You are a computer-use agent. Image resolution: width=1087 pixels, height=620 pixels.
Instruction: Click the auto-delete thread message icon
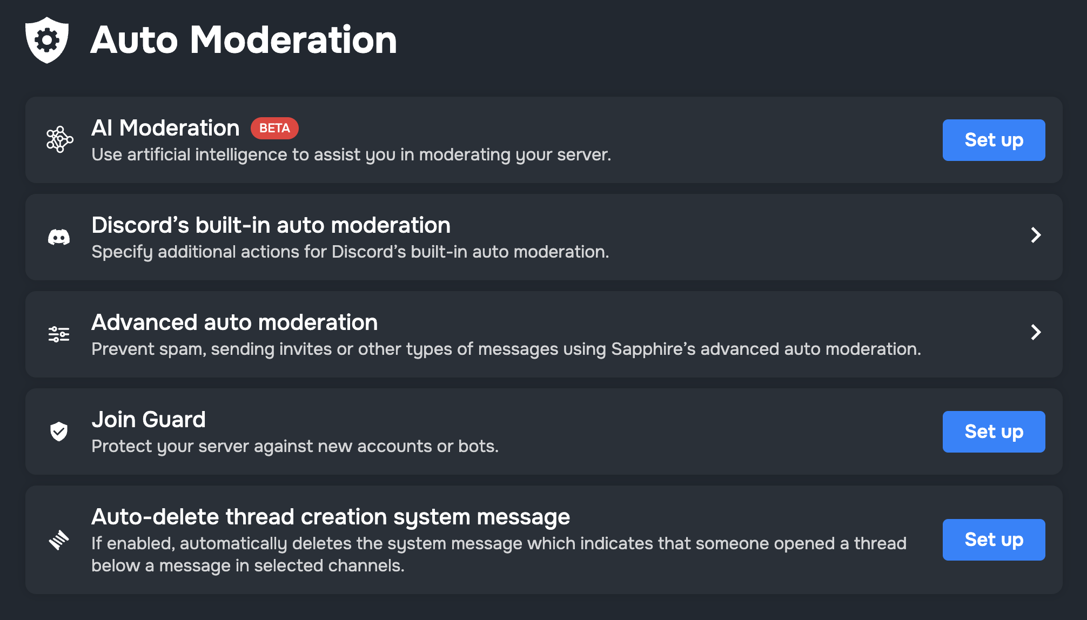click(x=59, y=540)
